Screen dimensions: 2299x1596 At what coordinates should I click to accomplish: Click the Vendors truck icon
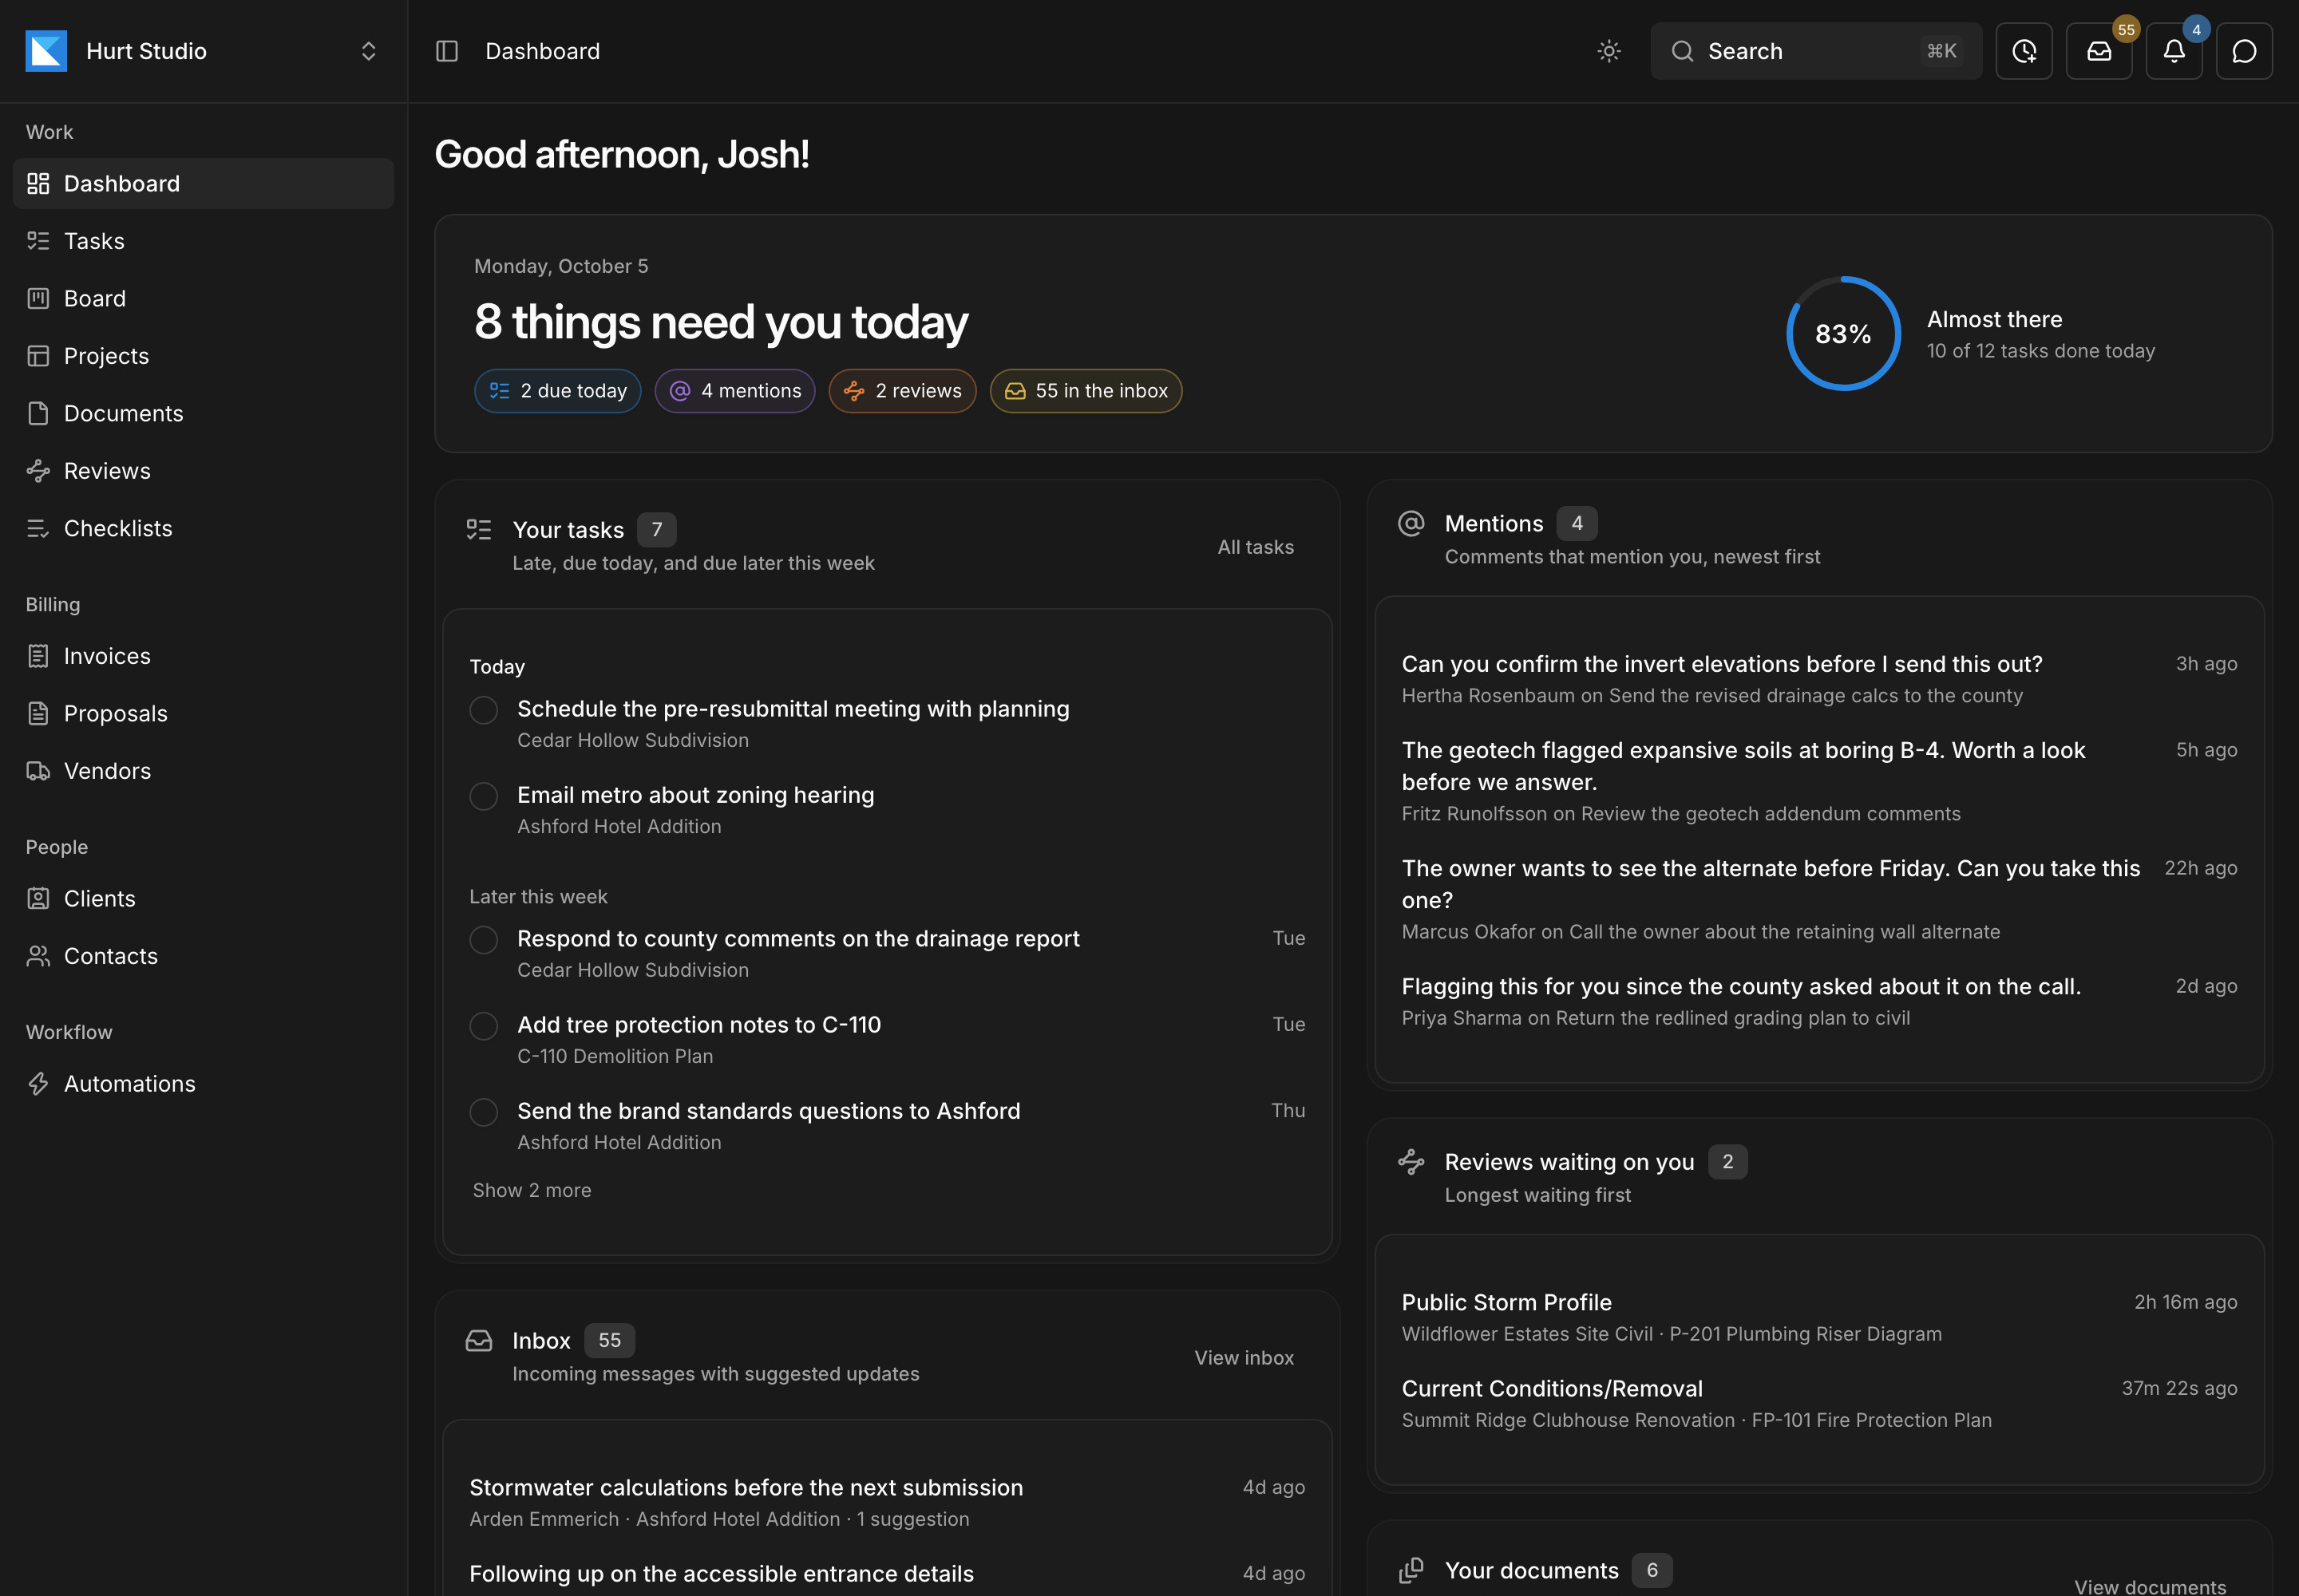point(38,771)
